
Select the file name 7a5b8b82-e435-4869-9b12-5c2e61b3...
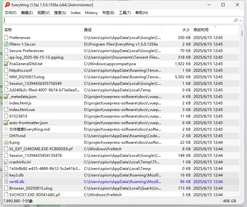(x=45, y=169)
